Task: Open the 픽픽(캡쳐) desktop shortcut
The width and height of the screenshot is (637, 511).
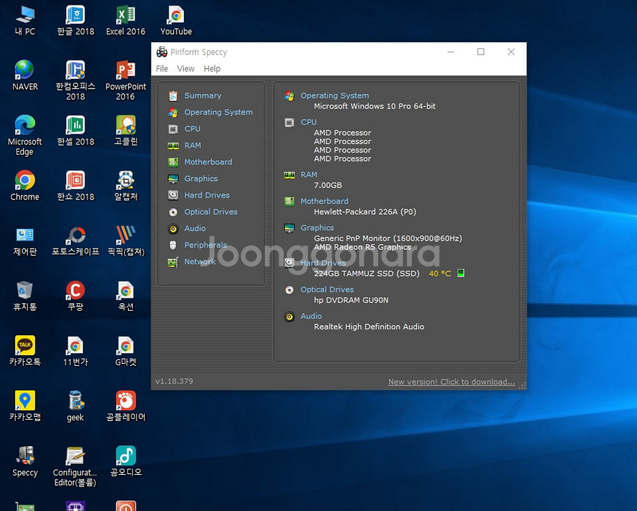Action: 126,241
